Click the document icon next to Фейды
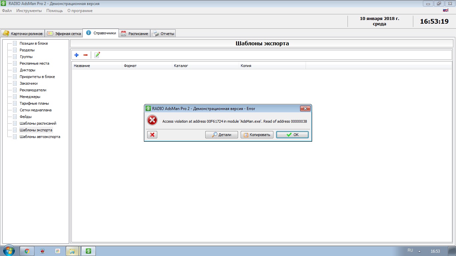 pyautogui.click(x=15, y=117)
